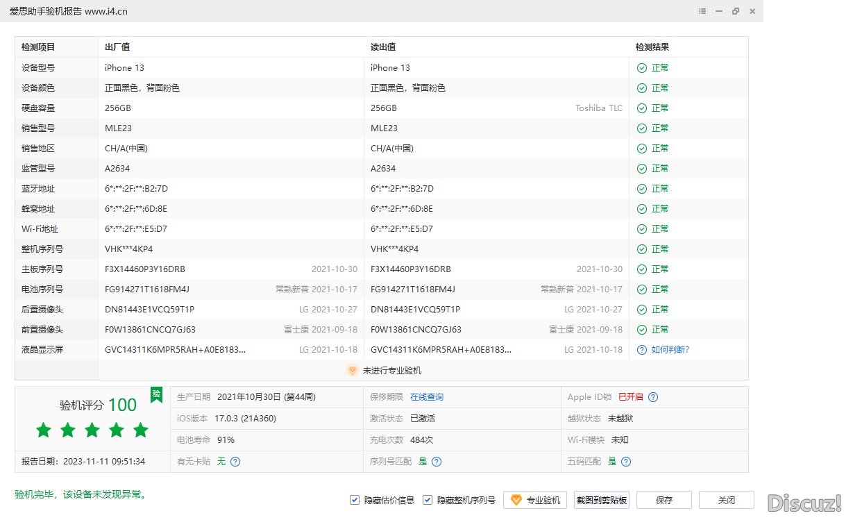The image size is (853, 520).
Task: Click green check icon in 蓝牙地址 row
Action: tap(642, 189)
